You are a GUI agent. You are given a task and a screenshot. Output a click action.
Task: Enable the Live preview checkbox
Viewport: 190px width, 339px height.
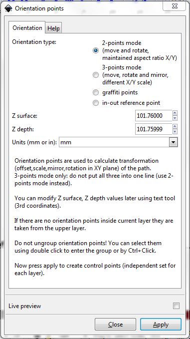click(x=176, y=306)
